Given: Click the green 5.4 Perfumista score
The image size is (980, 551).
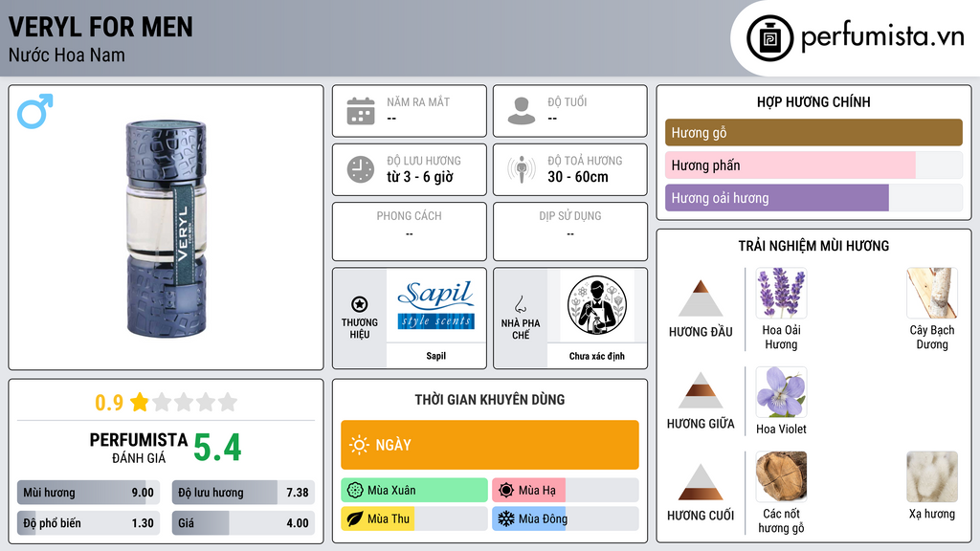Looking at the screenshot, I should point(217,448).
